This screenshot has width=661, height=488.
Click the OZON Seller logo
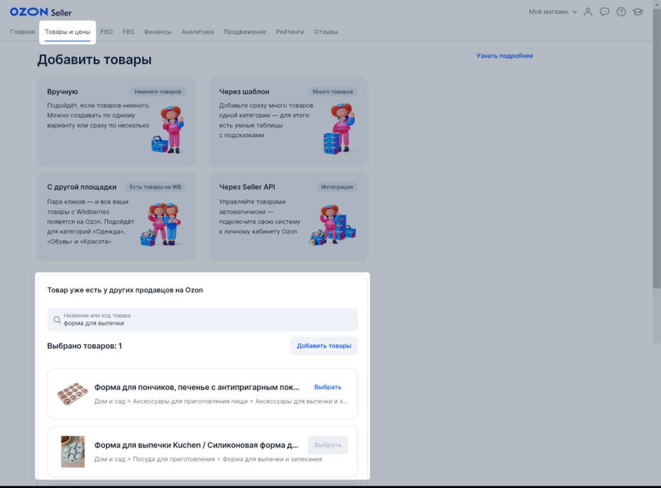point(41,12)
